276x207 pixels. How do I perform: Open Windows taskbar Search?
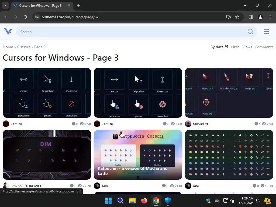point(120,201)
